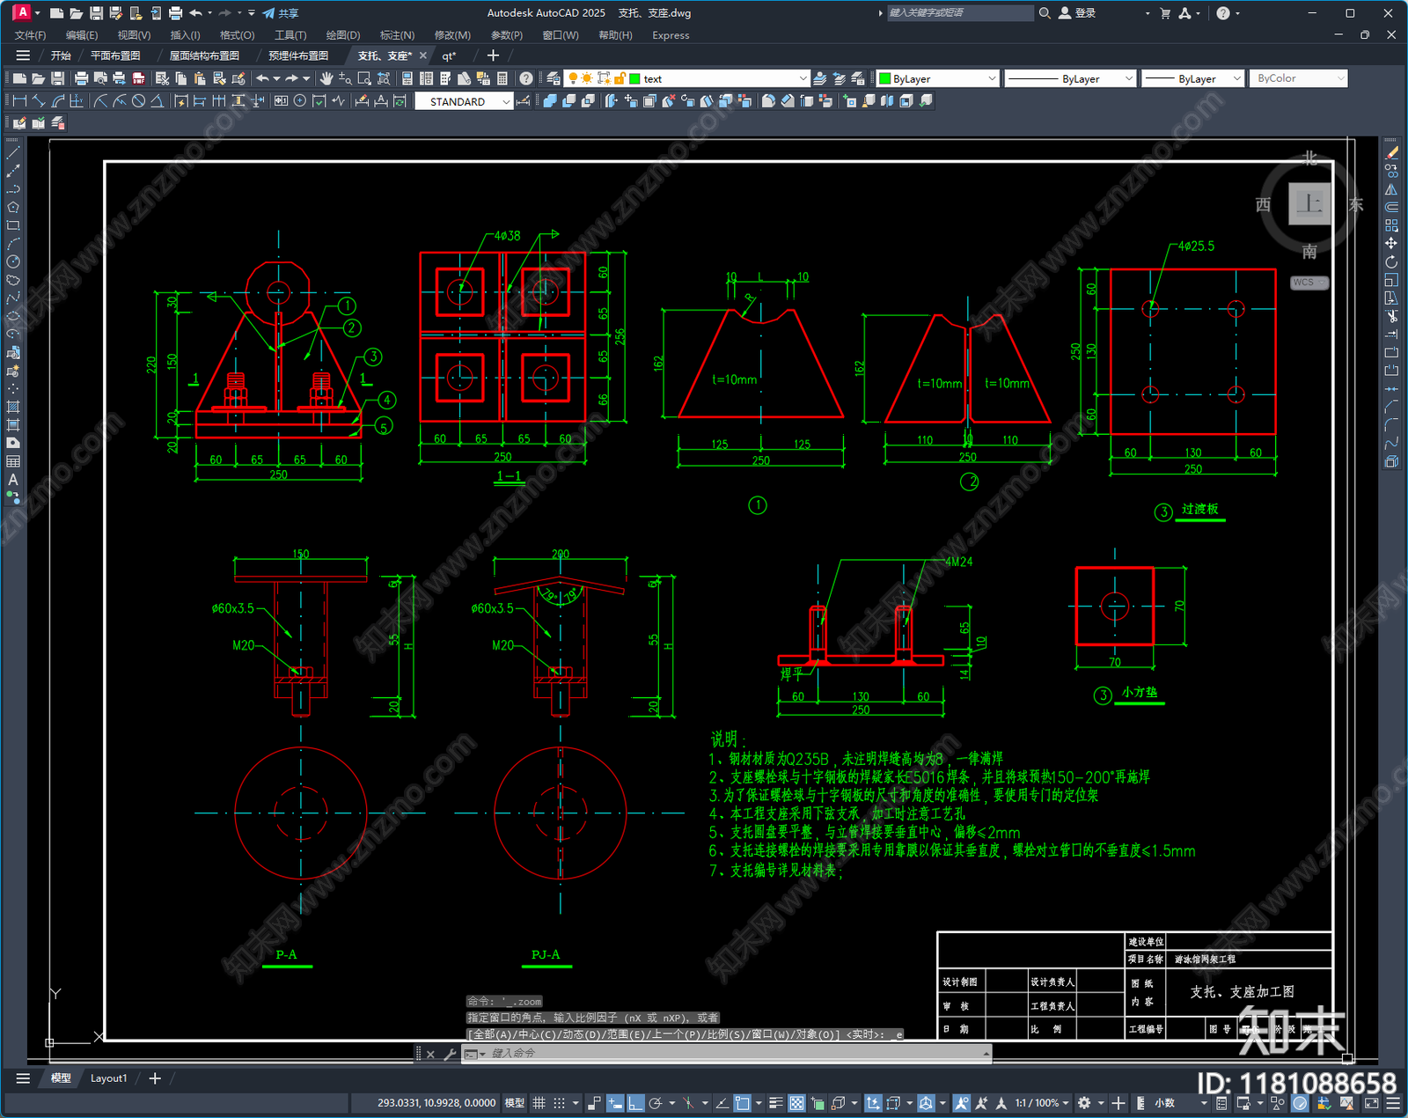1408x1118 pixels.
Task: Toggle transparency display in status bar
Action: click(796, 1102)
